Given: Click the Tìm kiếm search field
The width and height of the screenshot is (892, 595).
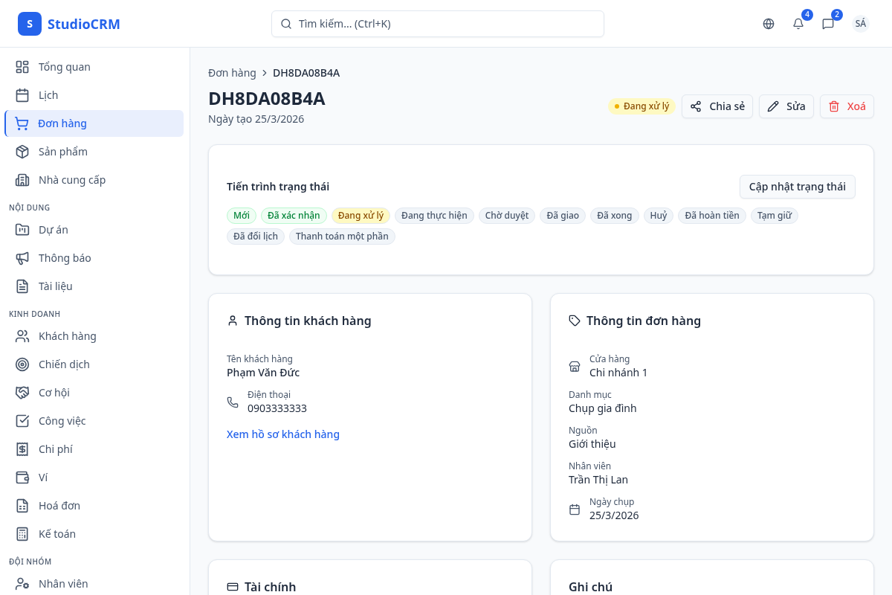Looking at the screenshot, I should coord(437,24).
